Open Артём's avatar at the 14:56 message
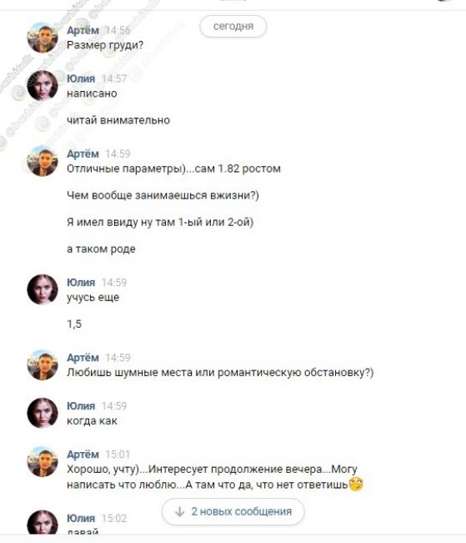This screenshot has height=543, width=466. pos(43,38)
